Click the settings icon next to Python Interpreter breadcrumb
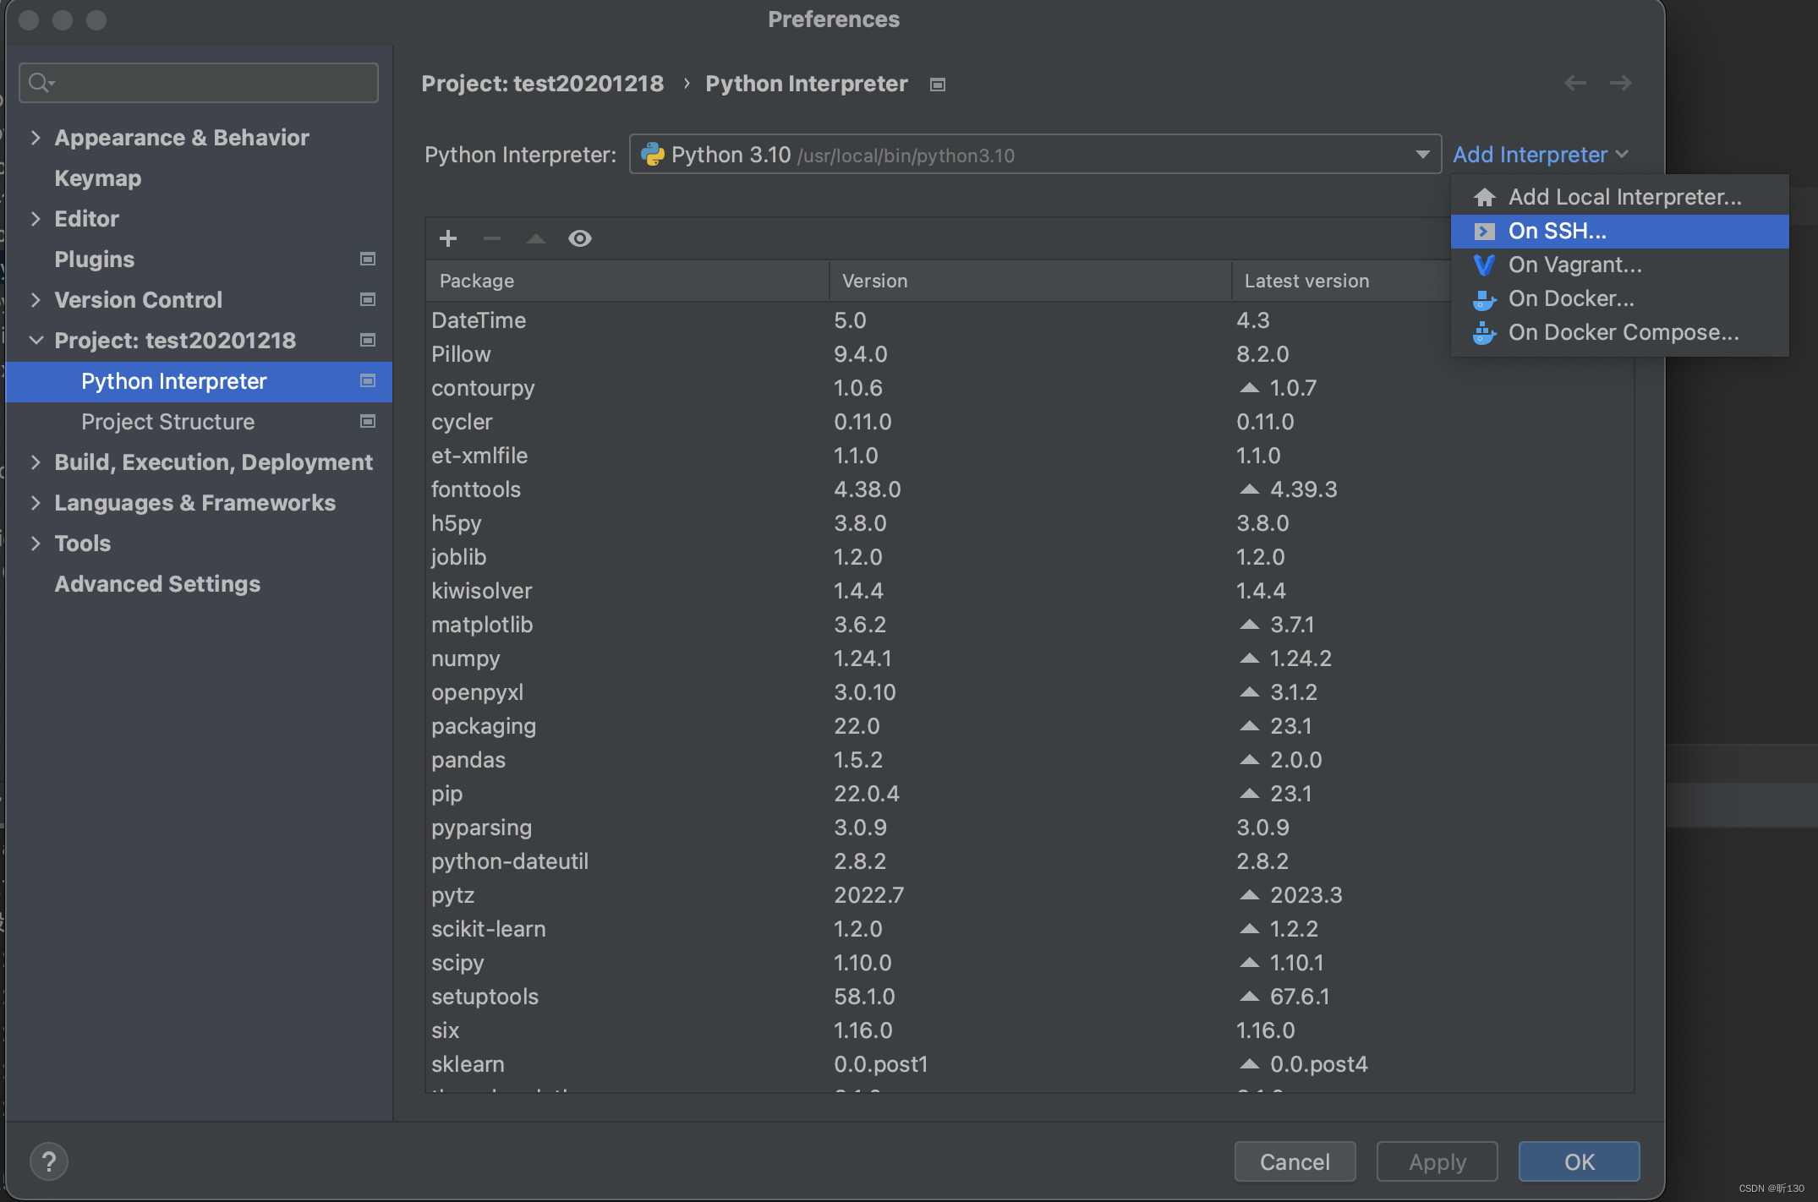The height and width of the screenshot is (1202, 1818). click(937, 84)
